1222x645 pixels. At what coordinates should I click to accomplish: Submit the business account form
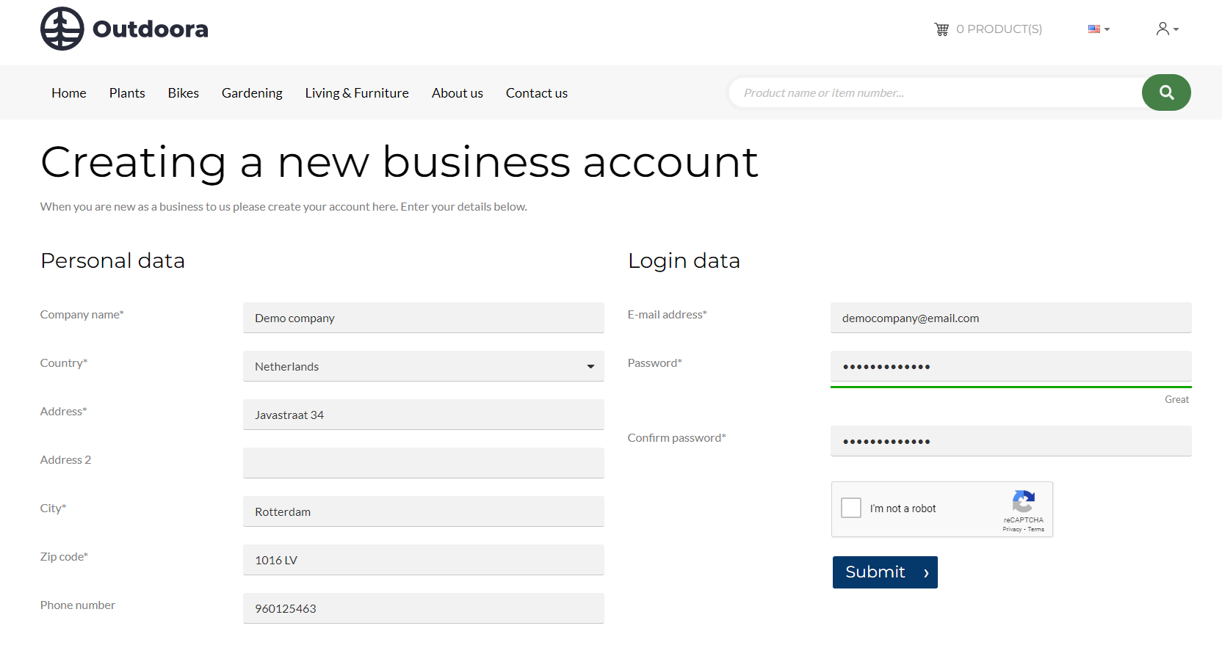(x=885, y=572)
